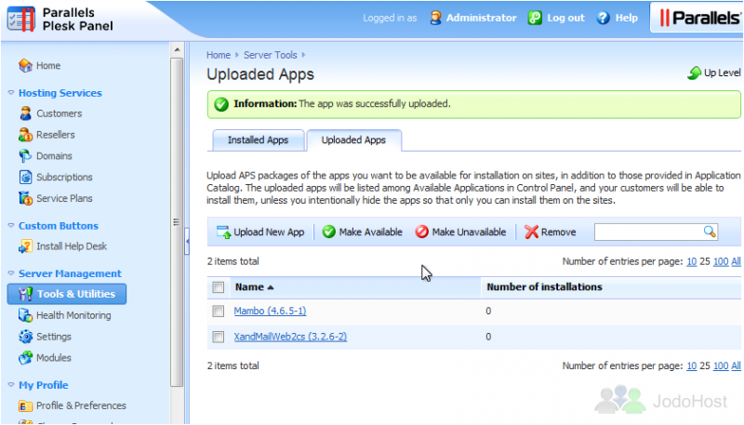Switch to the Installed Apps tab
Viewport: 744px width, 425px height.
[259, 140]
